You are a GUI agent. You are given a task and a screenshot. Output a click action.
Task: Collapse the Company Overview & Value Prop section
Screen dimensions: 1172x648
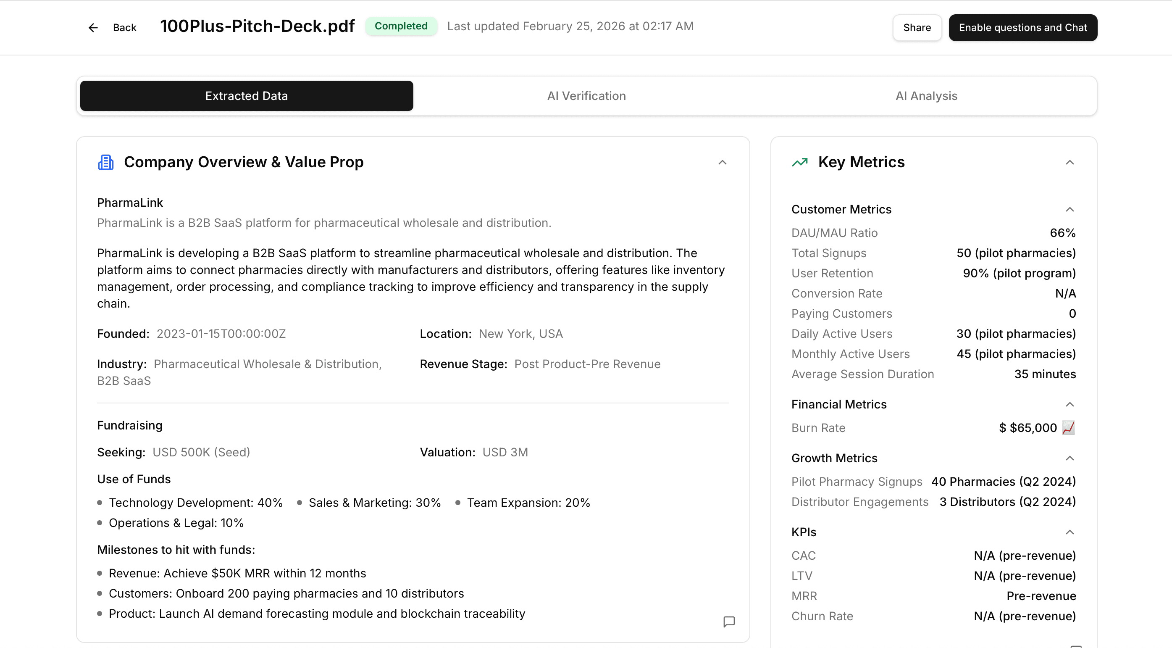[x=723, y=162]
